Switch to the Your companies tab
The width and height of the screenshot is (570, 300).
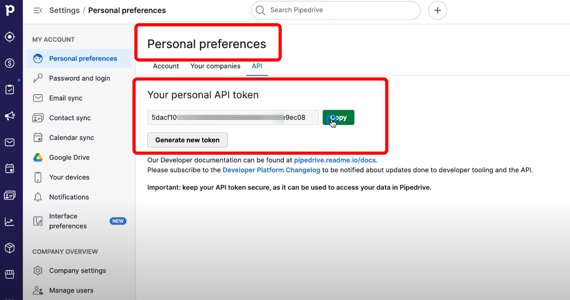click(x=215, y=66)
